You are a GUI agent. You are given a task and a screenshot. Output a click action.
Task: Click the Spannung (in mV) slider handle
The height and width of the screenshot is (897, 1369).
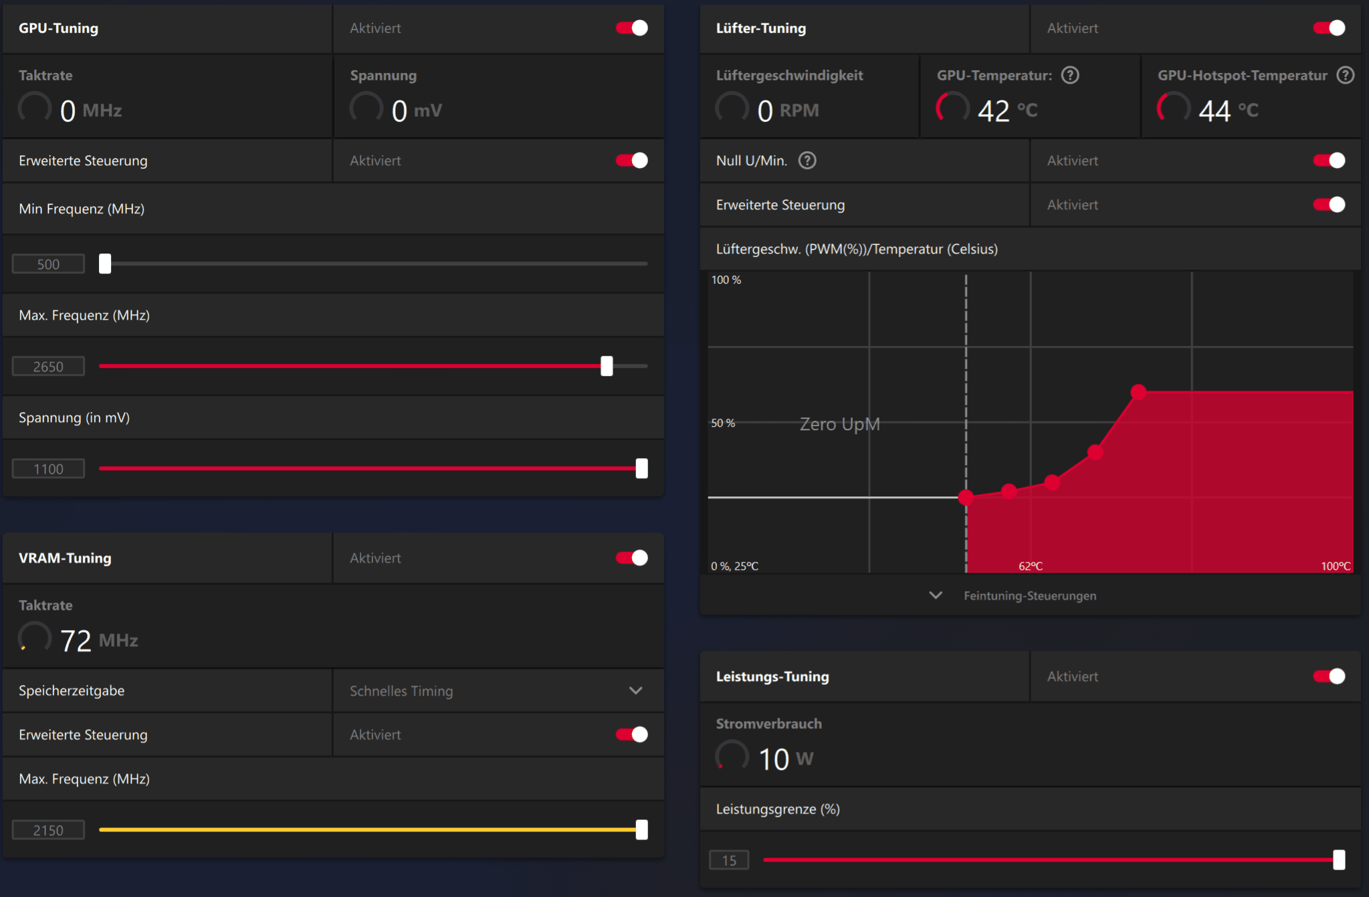(x=641, y=468)
